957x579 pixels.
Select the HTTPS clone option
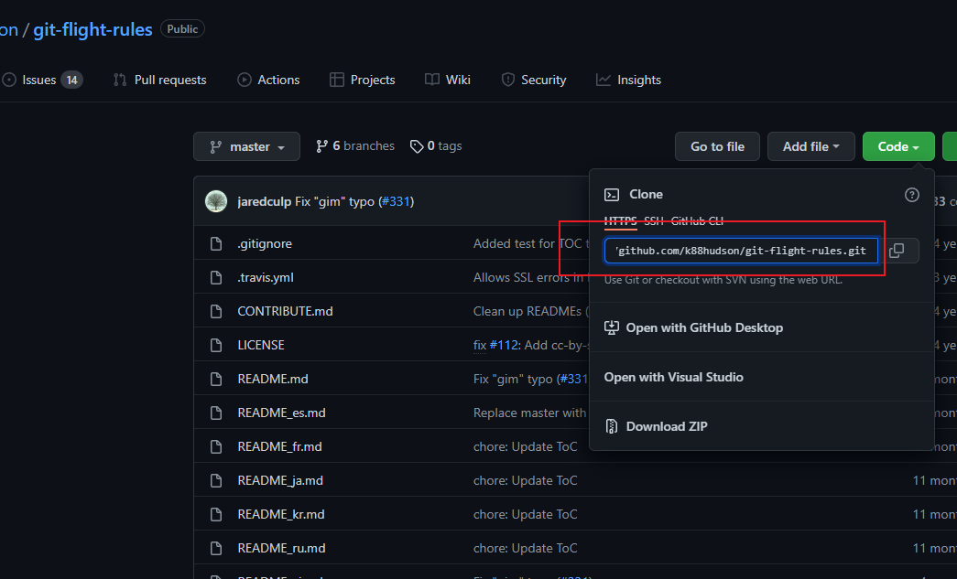click(620, 220)
